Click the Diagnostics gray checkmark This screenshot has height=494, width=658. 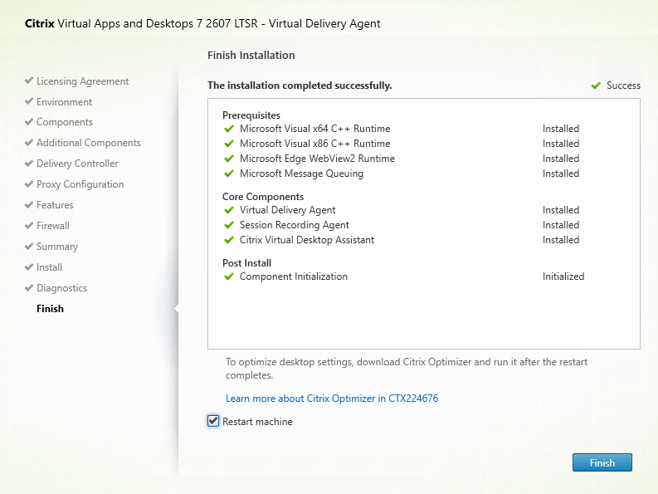tap(29, 287)
